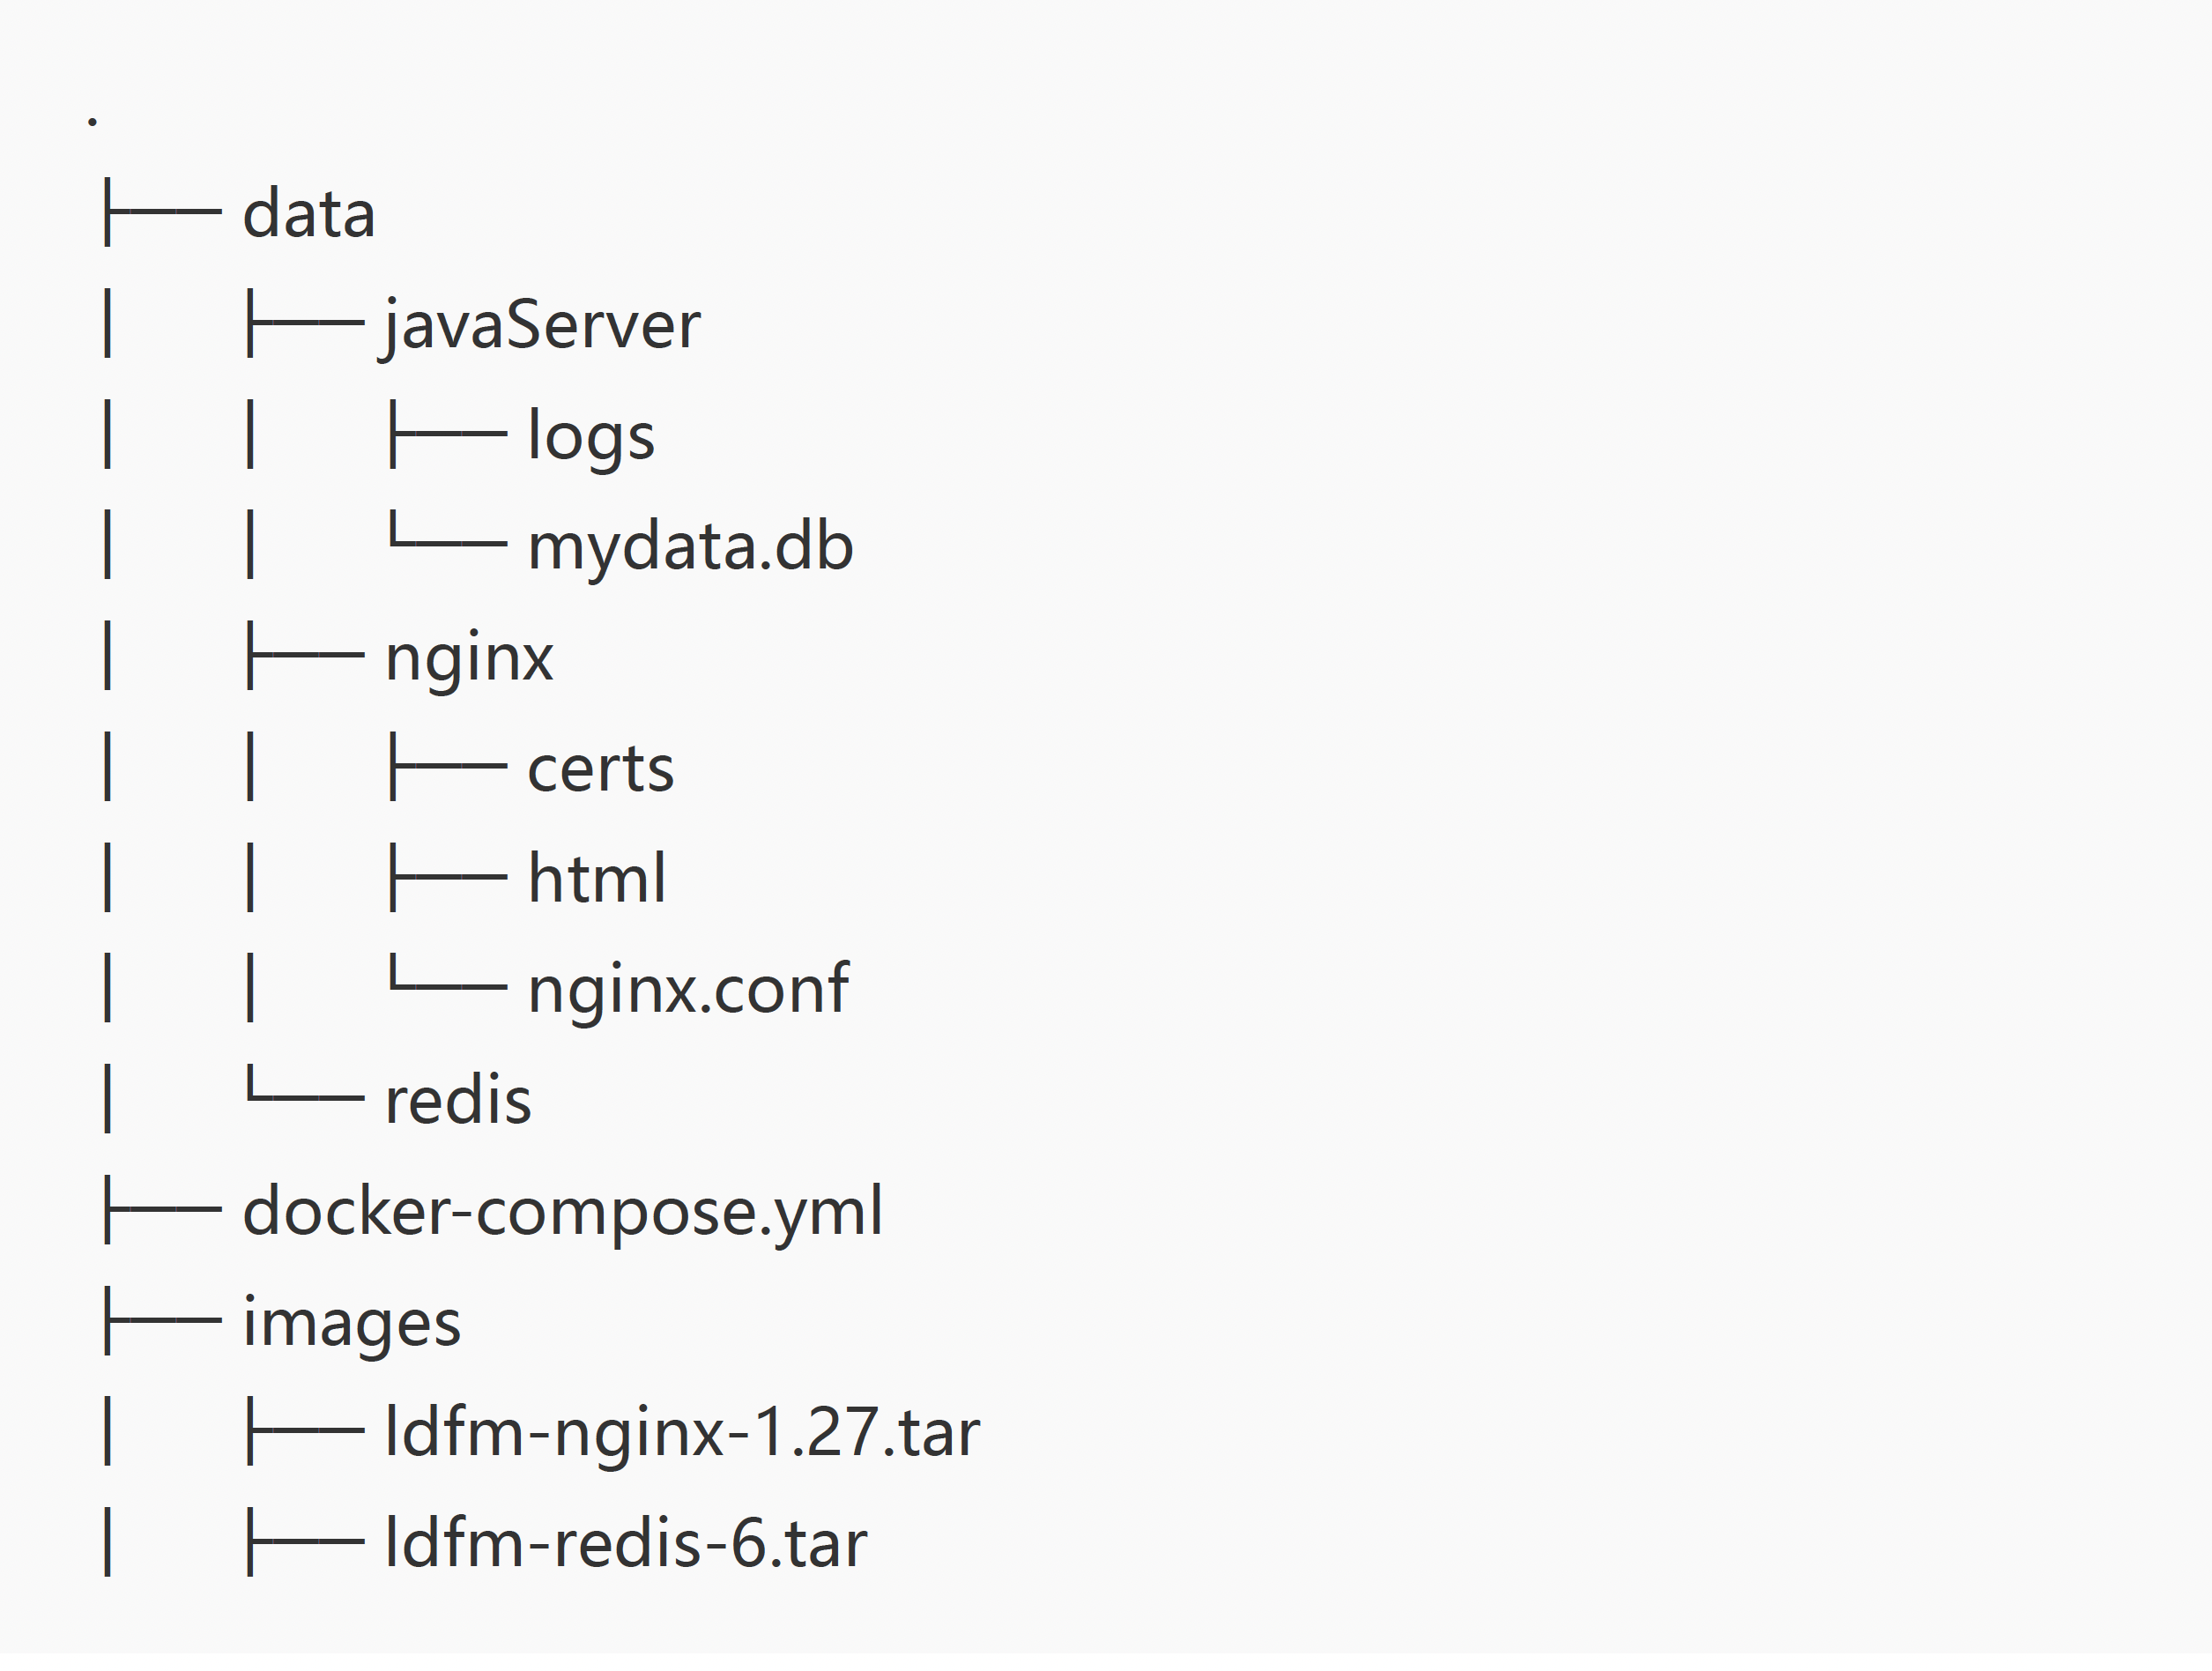Click the corner connector before redis
This screenshot has height=1671, width=2212.
305,1090
